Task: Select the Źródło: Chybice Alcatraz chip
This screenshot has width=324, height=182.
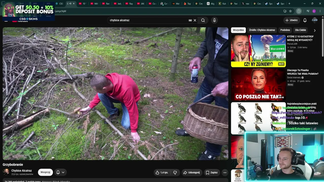Action: pyautogui.click(x=262, y=30)
